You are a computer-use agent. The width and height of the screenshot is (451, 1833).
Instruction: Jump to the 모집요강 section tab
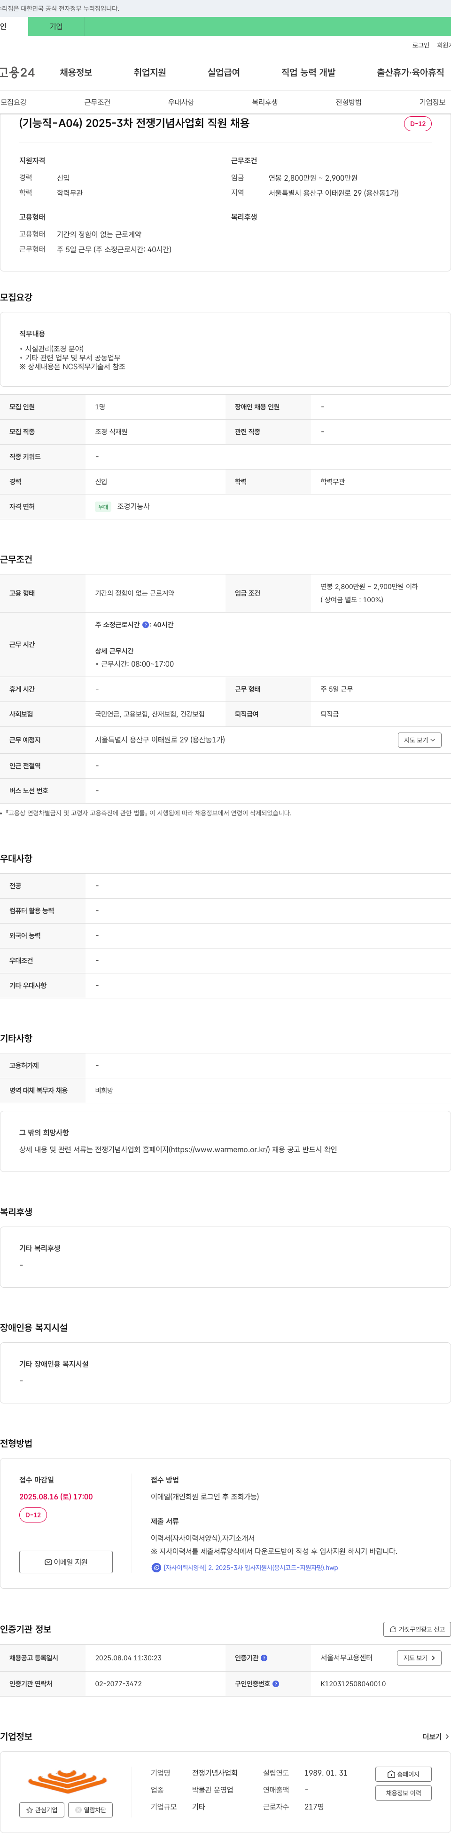(14, 103)
